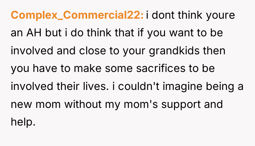Click the word "then" ending the third line

click(214, 50)
